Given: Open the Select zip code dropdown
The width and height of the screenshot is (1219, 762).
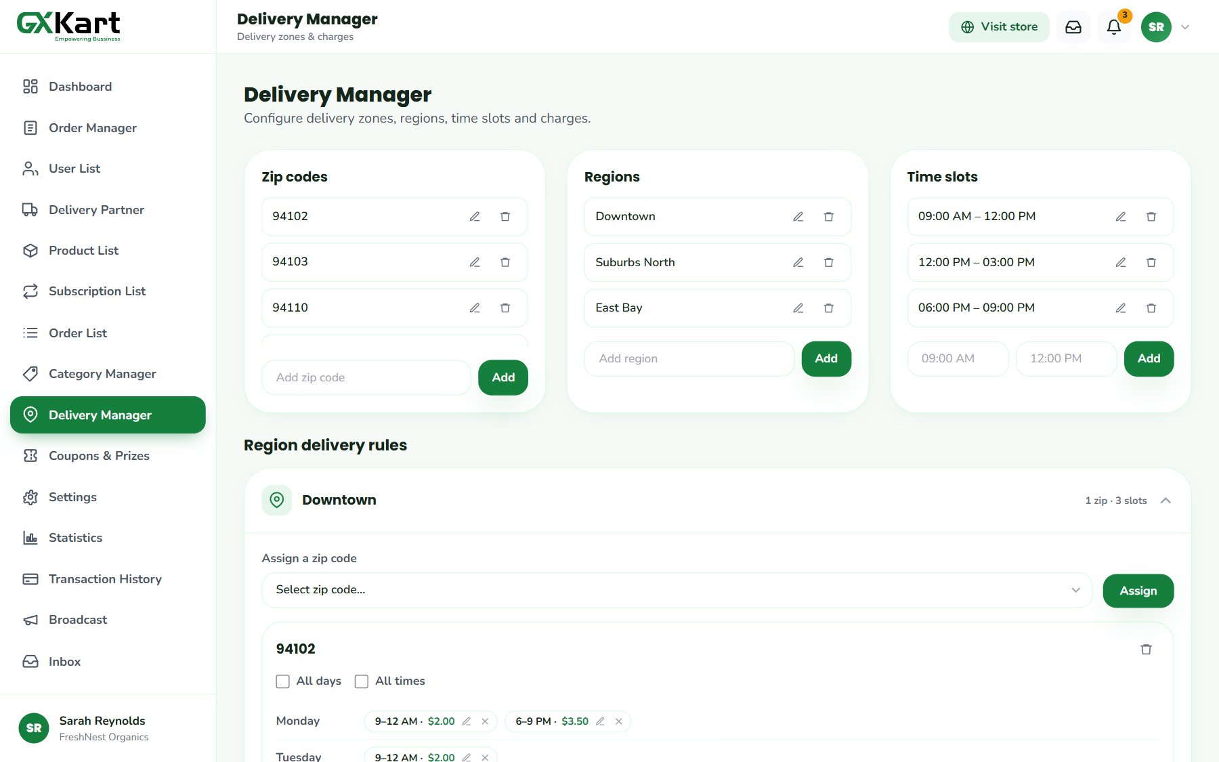Looking at the screenshot, I should click(x=677, y=590).
